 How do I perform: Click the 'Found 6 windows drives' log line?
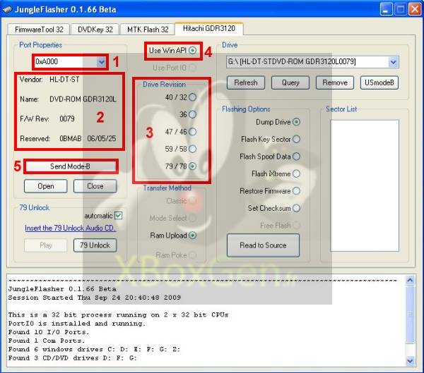[94, 349]
